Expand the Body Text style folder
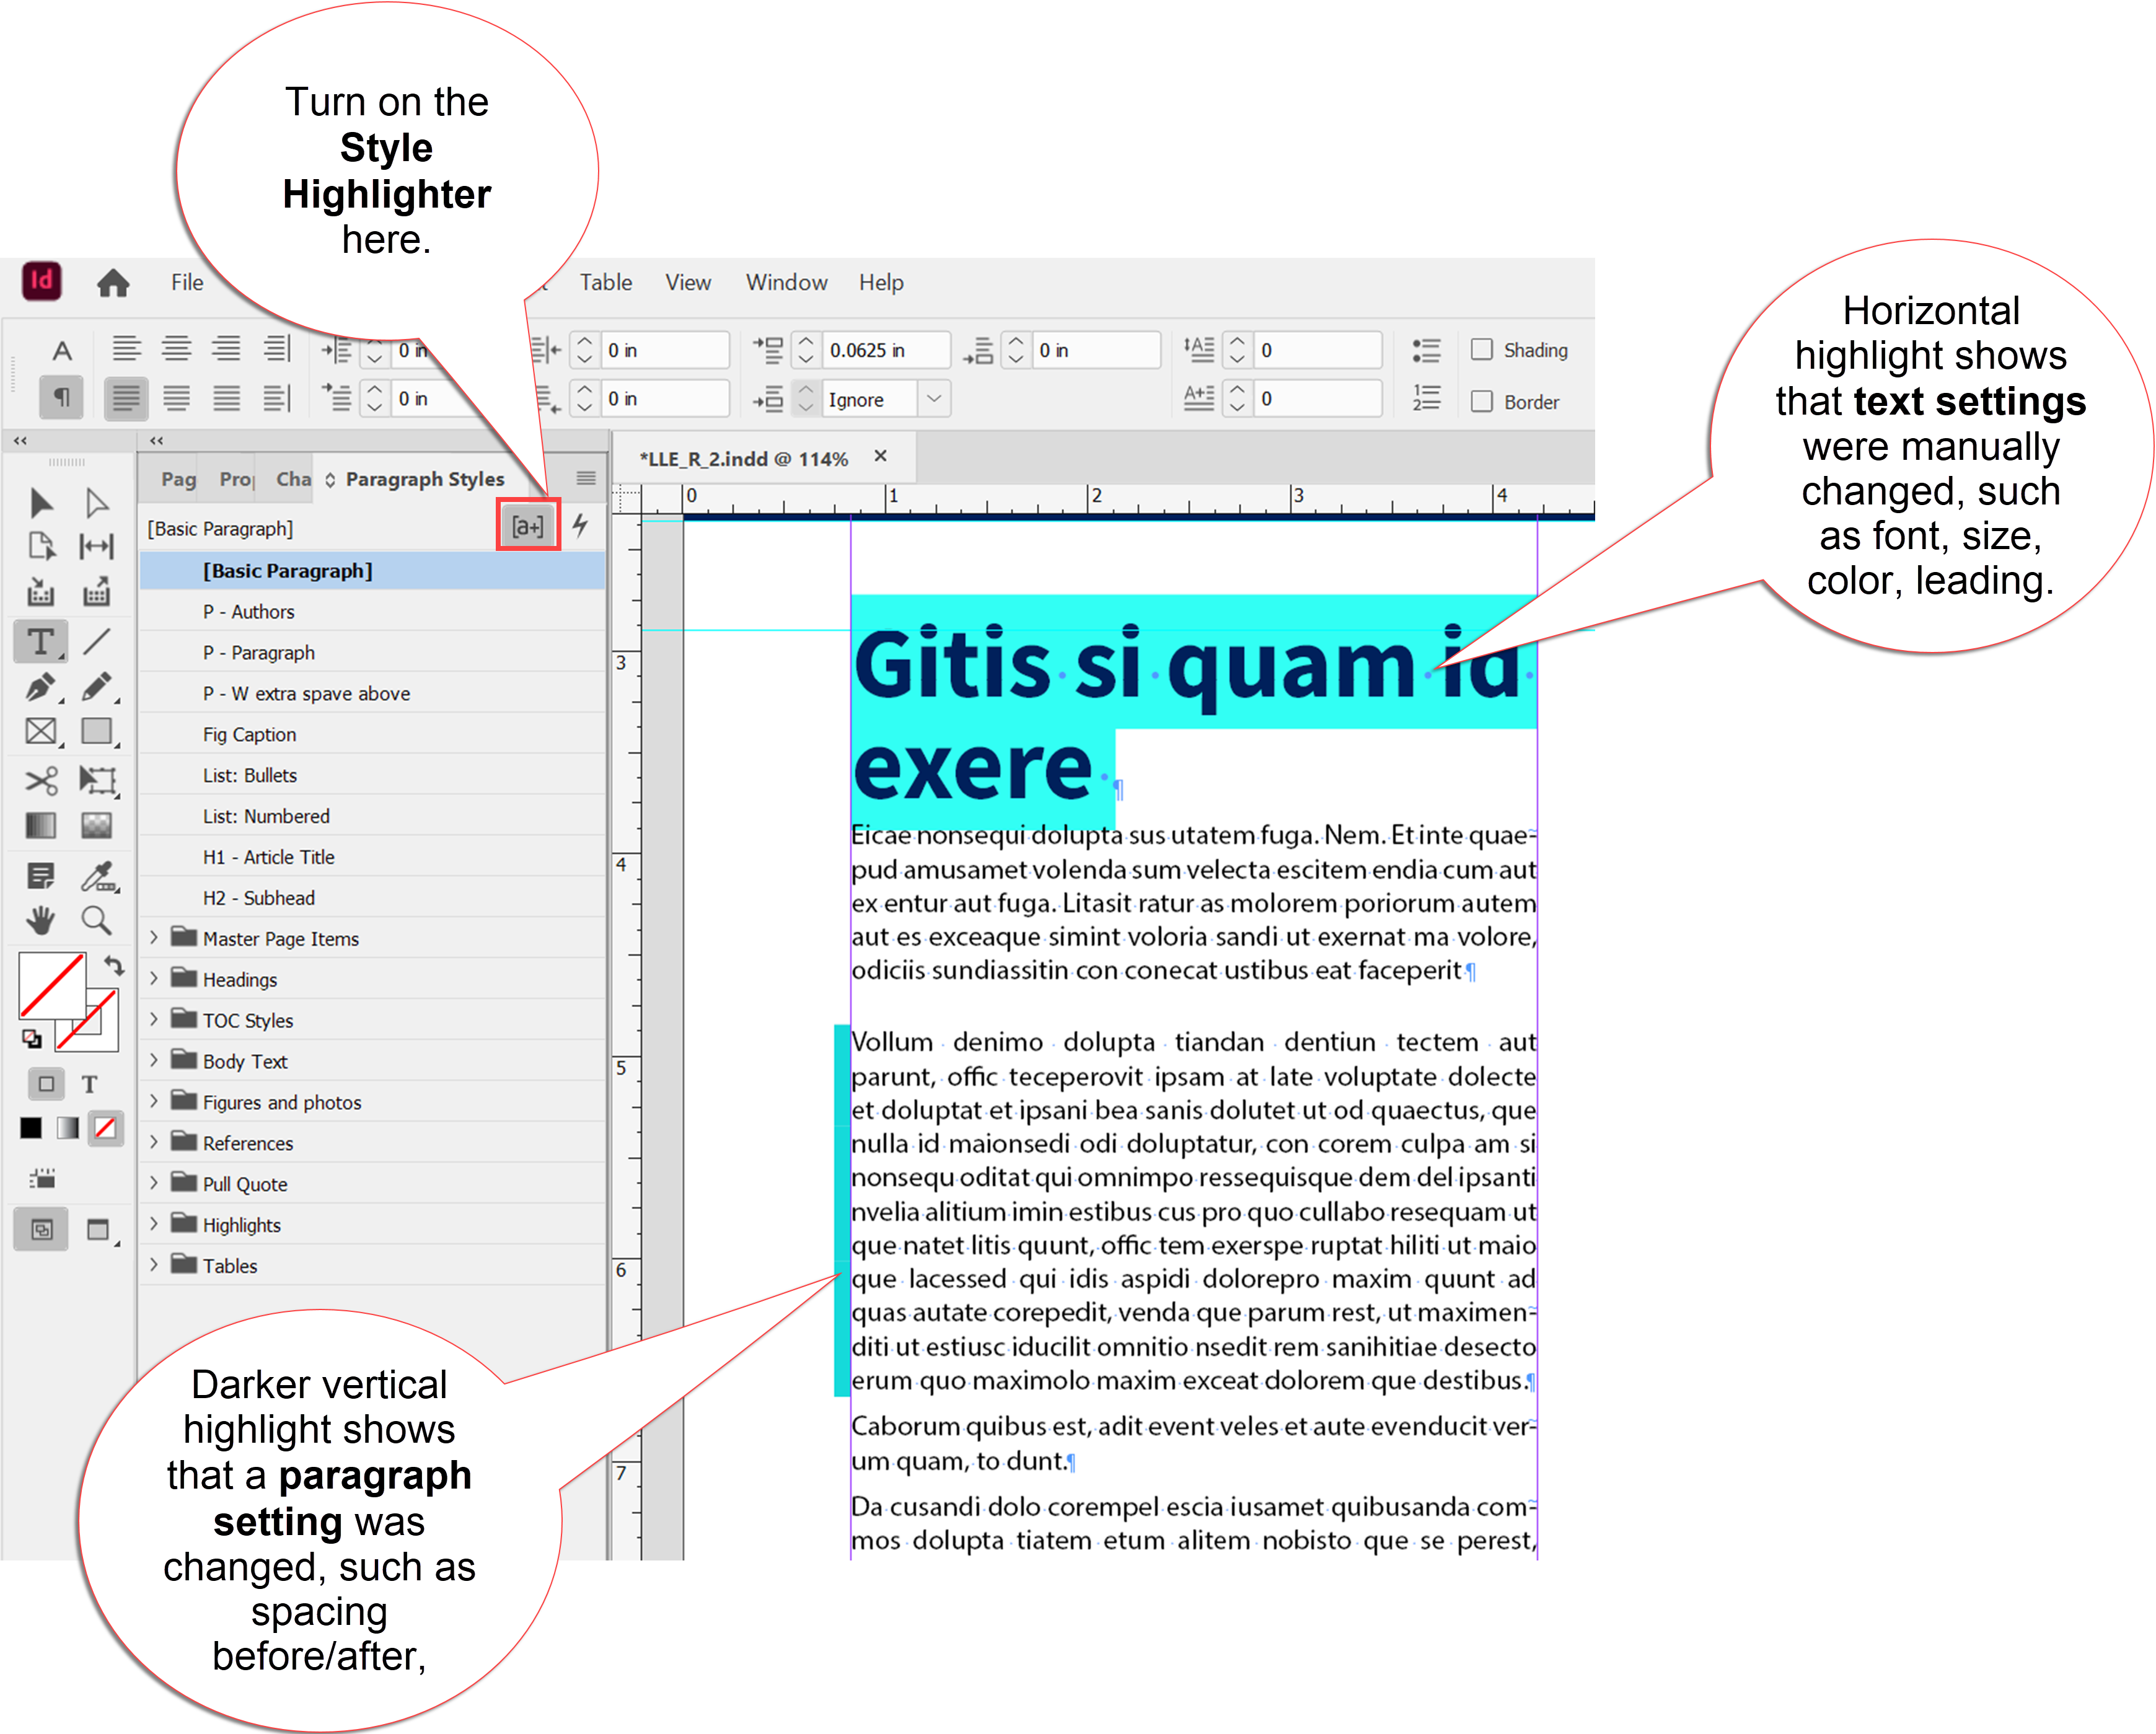Screen dimensions: 2156x1734 tap(155, 1060)
